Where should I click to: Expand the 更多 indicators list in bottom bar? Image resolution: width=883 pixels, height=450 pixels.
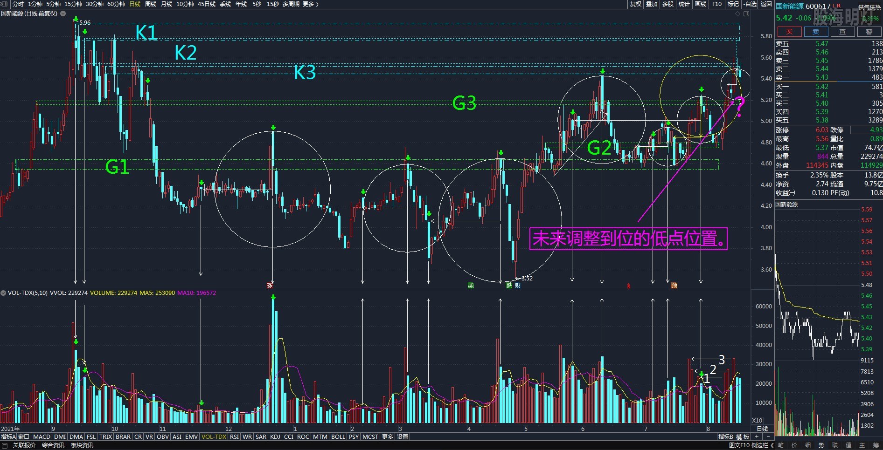pyautogui.click(x=388, y=437)
